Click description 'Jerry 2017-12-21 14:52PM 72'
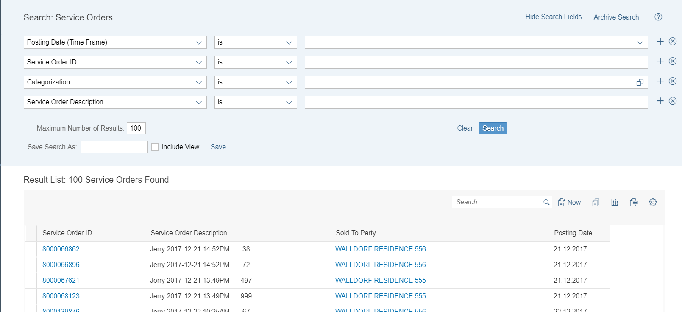The width and height of the screenshot is (682, 312). click(200, 265)
